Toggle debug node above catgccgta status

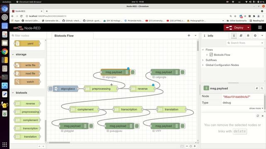(x=182, y=72)
